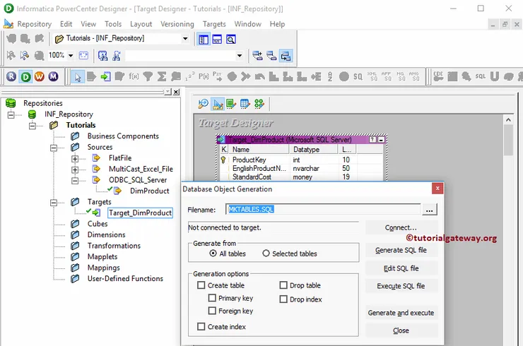Click the Mapping Designer green icon above workspace
523x346 pixels.
[x=259, y=104]
